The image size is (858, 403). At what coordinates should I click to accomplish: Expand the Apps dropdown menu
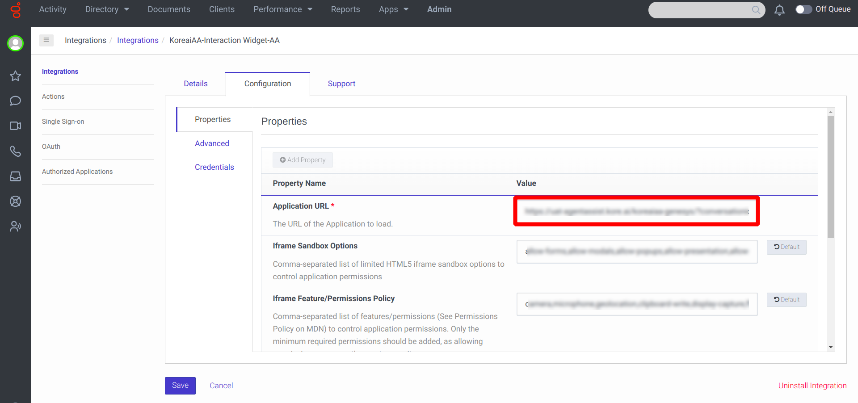click(x=393, y=9)
